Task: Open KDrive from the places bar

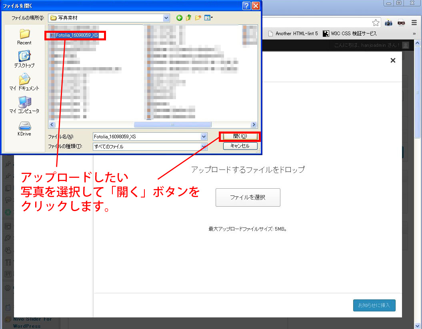Action: click(x=24, y=128)
